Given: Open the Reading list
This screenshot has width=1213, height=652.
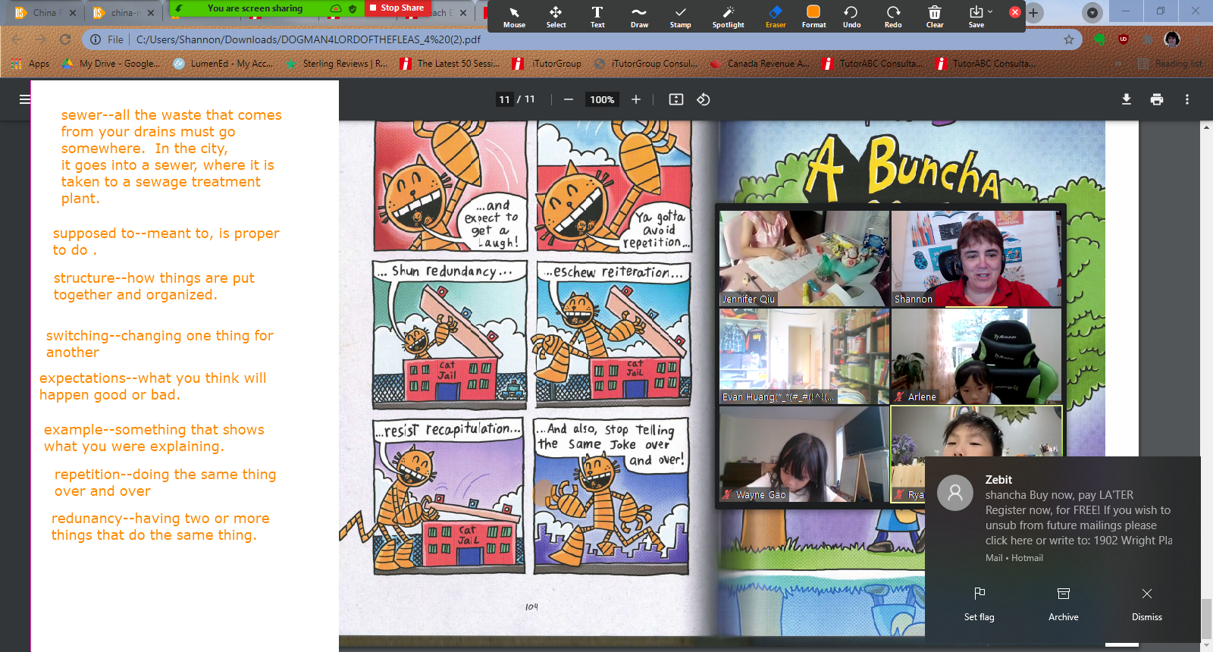Looking at the screenshot, I should [1170, 64].
